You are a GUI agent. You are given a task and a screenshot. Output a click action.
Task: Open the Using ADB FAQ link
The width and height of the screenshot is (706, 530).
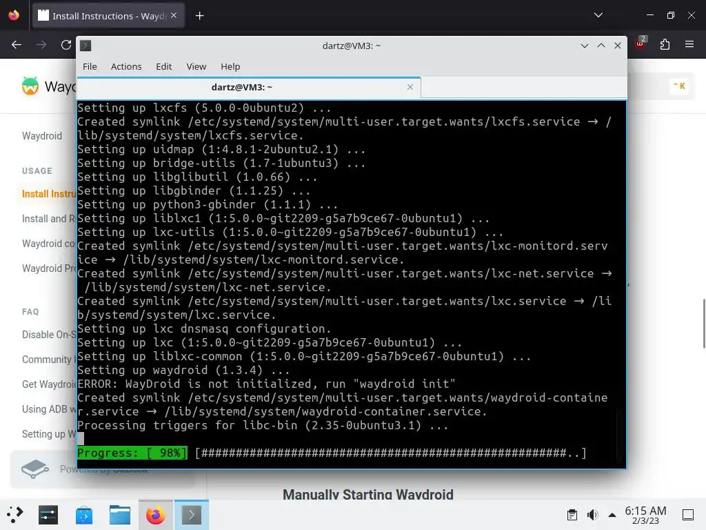point(49,409)
